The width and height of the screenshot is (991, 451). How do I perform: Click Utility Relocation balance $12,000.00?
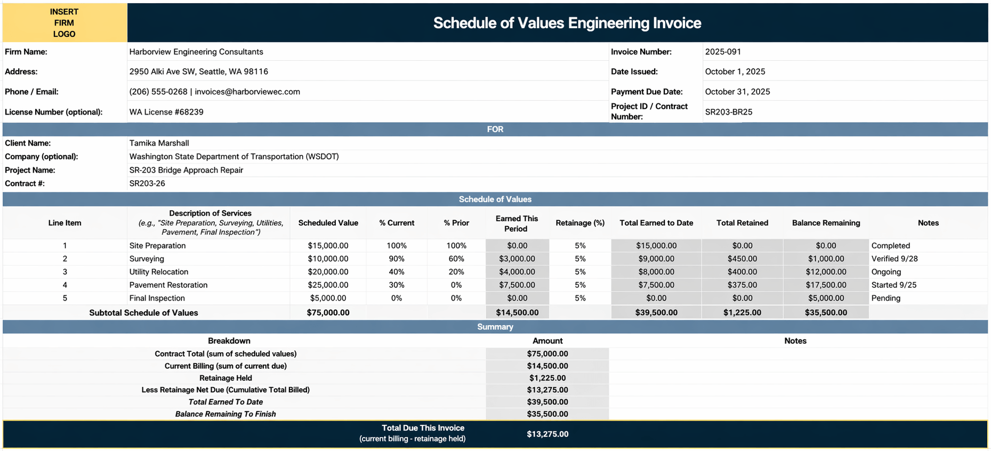(826, 272)
